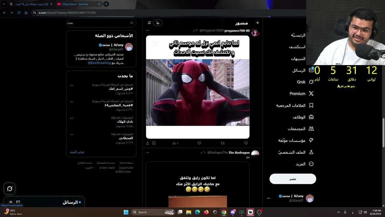
Task: Click عرض المزيد show more link
Action: pos(77,152)
